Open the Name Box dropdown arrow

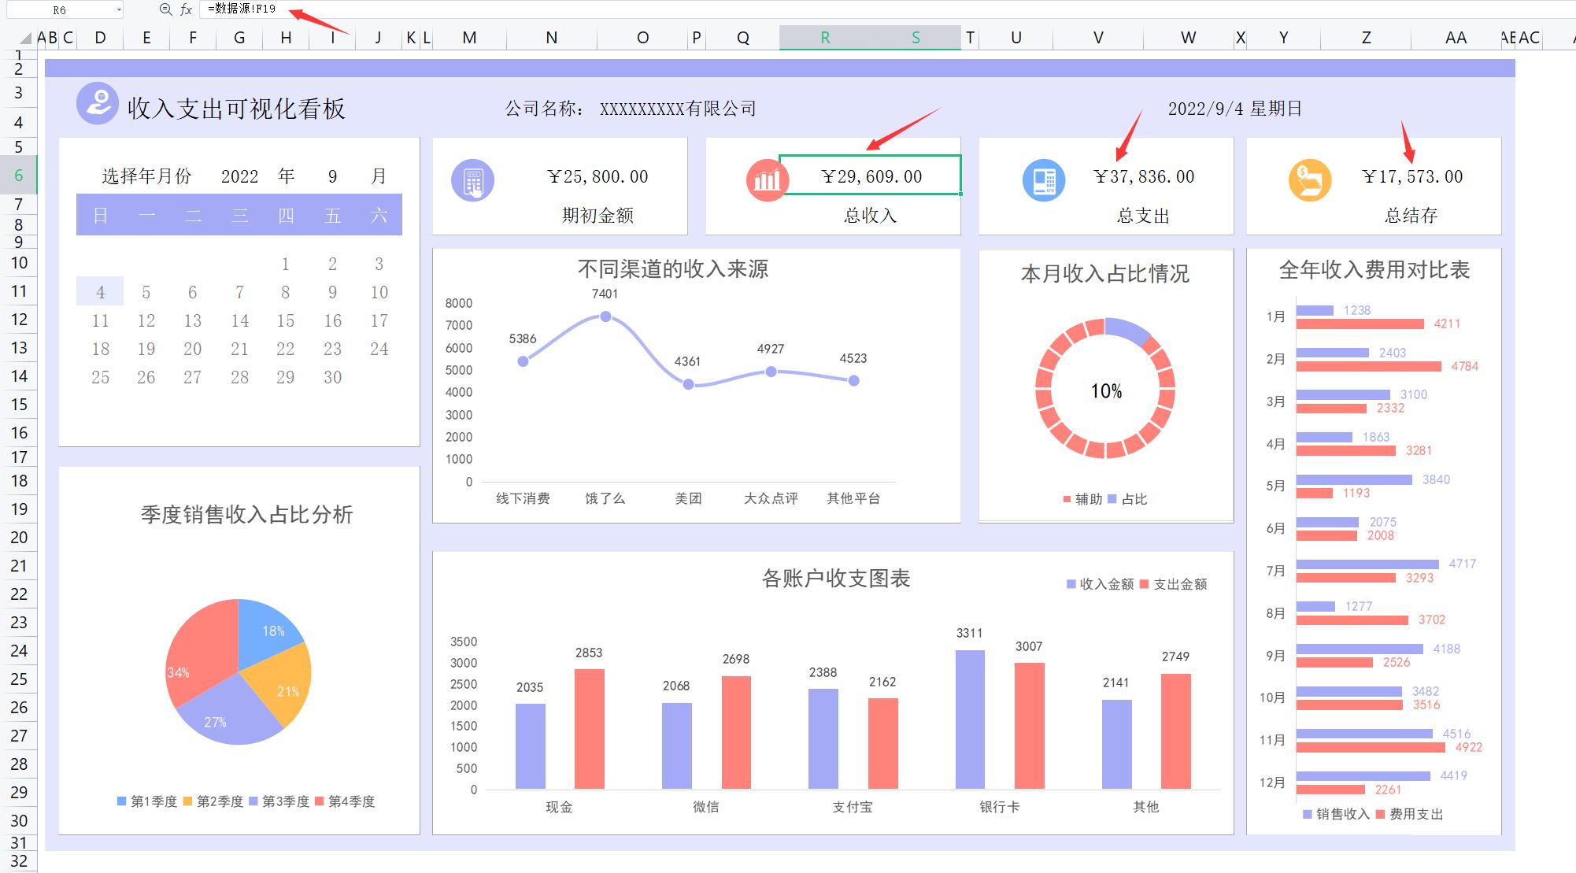(120, 9)
